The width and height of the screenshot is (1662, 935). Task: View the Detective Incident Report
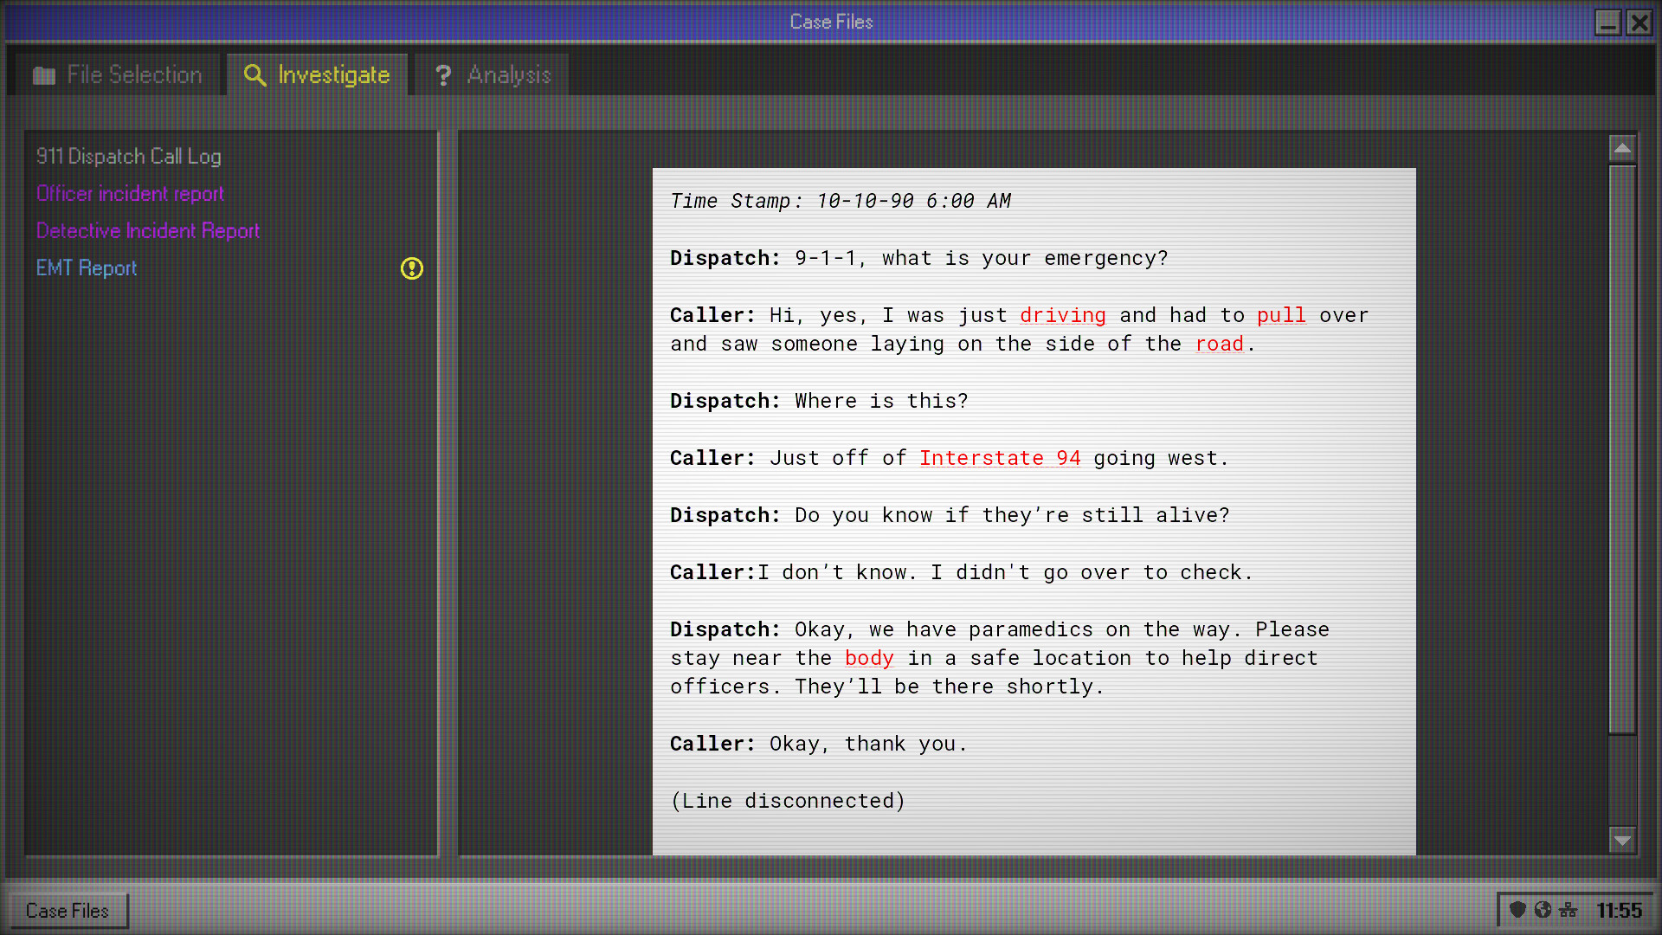pos(147,231)
